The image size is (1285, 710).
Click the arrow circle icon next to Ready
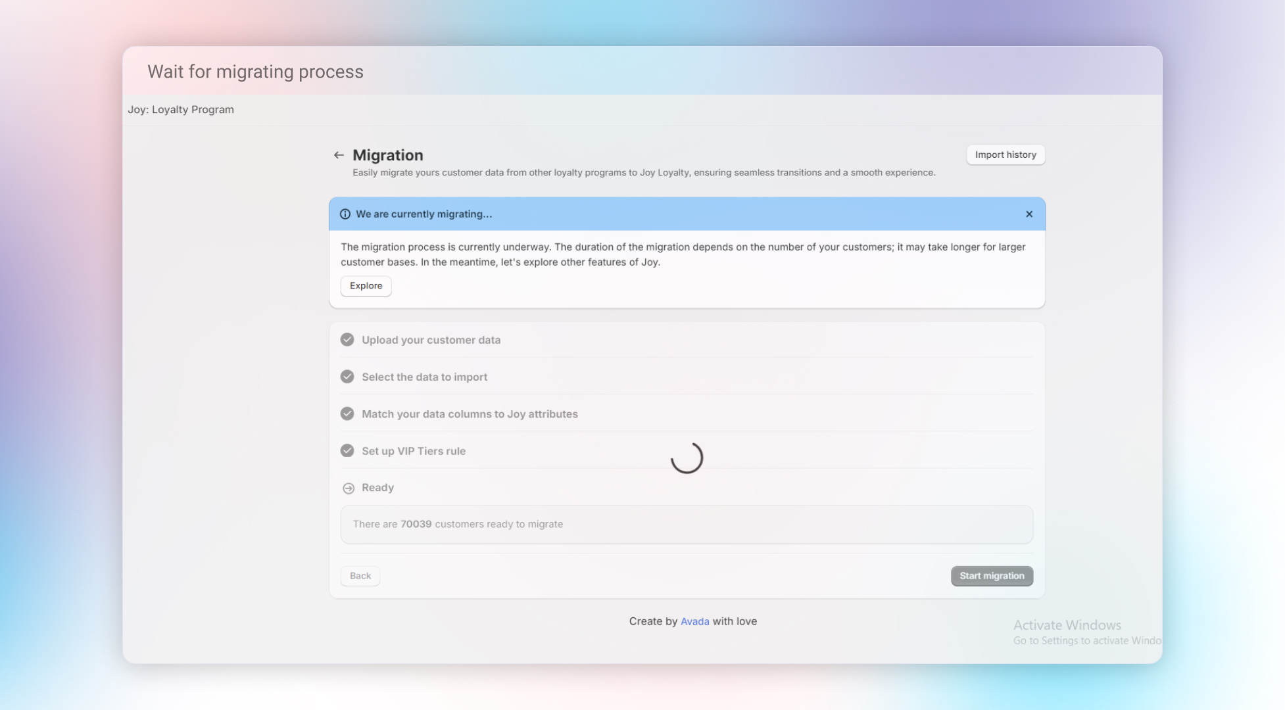pos(349,488)
